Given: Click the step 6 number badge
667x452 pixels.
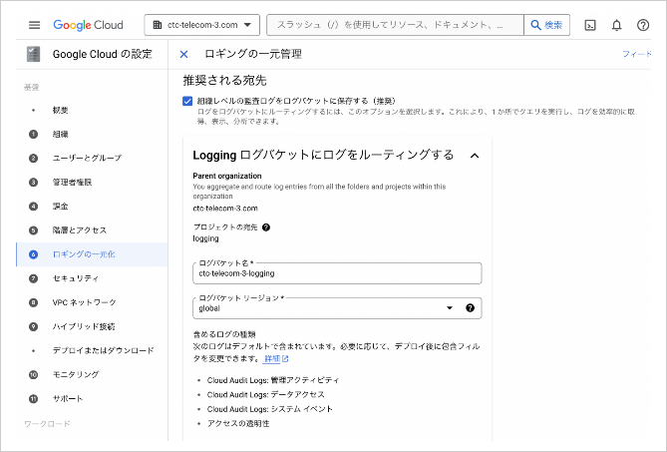Looking at the screenshot, I should click(x=33, y=254).
